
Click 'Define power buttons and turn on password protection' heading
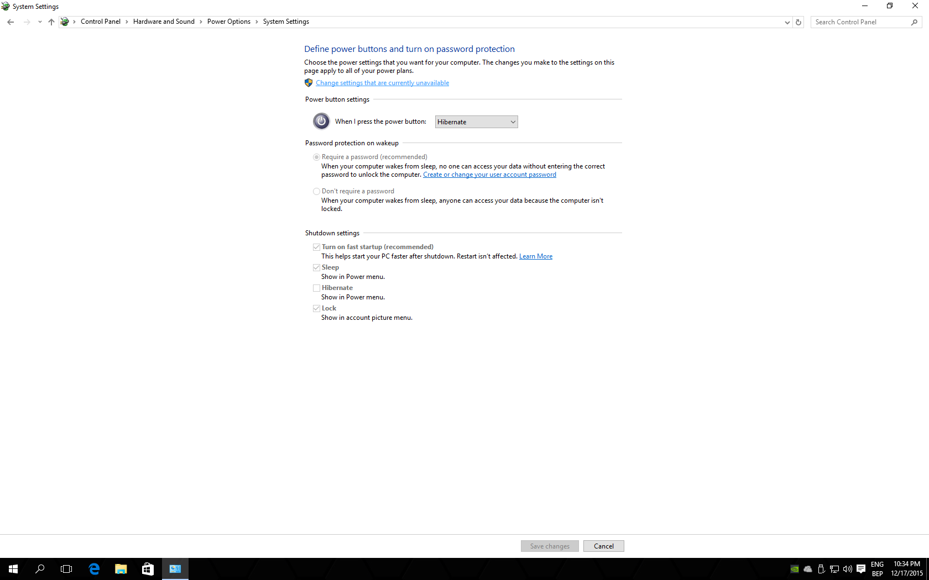click(409, 49)
